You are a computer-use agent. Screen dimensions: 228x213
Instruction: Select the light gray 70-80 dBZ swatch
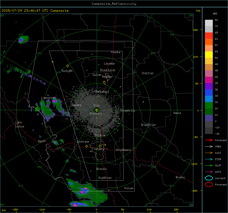pos(209,23)
